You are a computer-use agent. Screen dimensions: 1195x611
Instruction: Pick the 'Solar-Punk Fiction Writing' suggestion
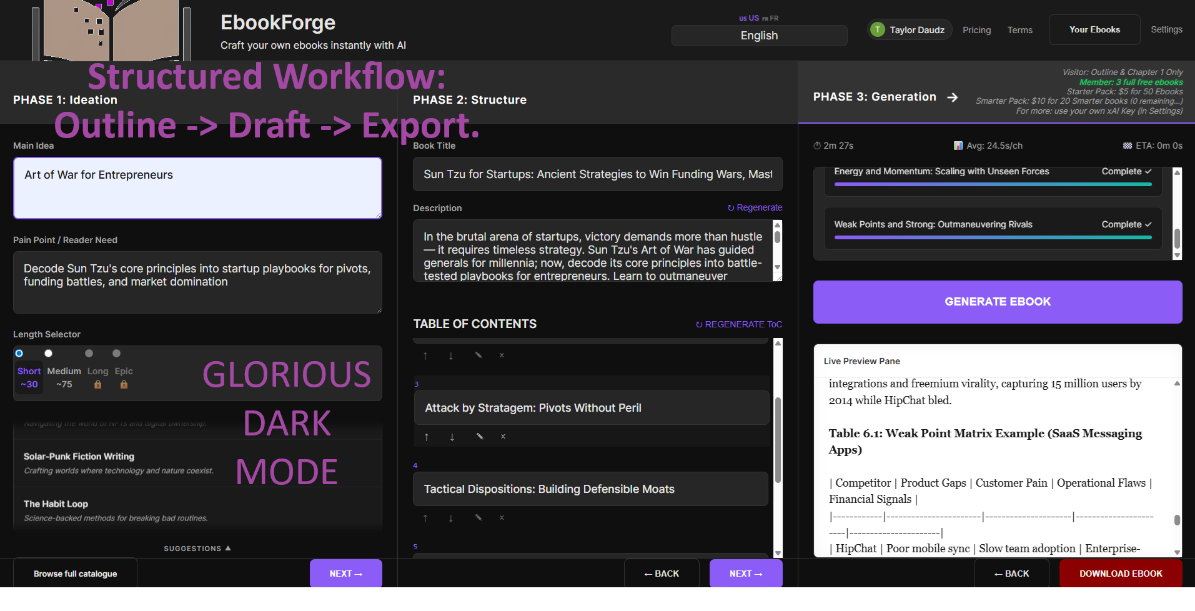(x=197, y=463)
